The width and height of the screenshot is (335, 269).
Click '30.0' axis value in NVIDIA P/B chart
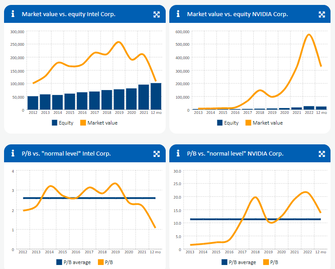177,171
